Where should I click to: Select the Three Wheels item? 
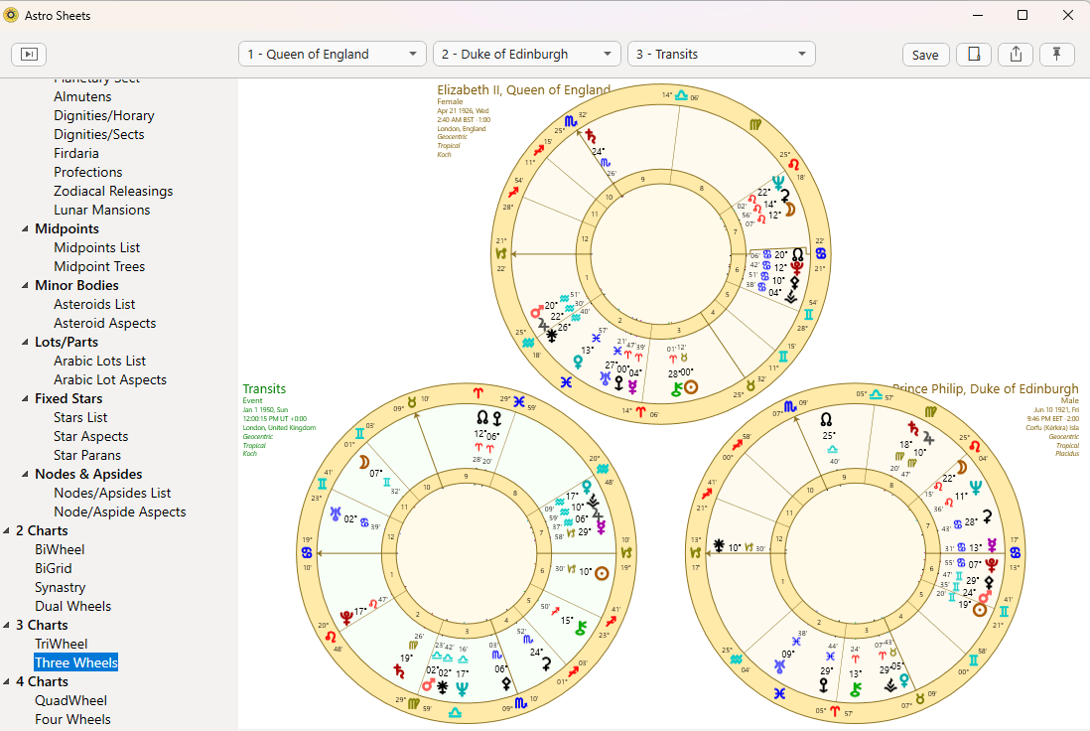76,662
